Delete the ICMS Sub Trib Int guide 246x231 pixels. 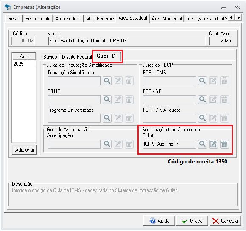pos(224,144)
